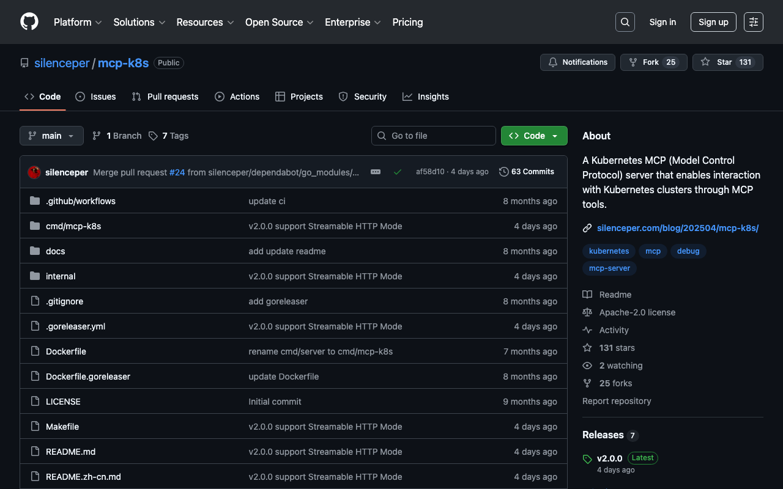Expand commit message ellipsis button
Screen dimensions: 783x489
pyautogui.click(x=376, y=172)
